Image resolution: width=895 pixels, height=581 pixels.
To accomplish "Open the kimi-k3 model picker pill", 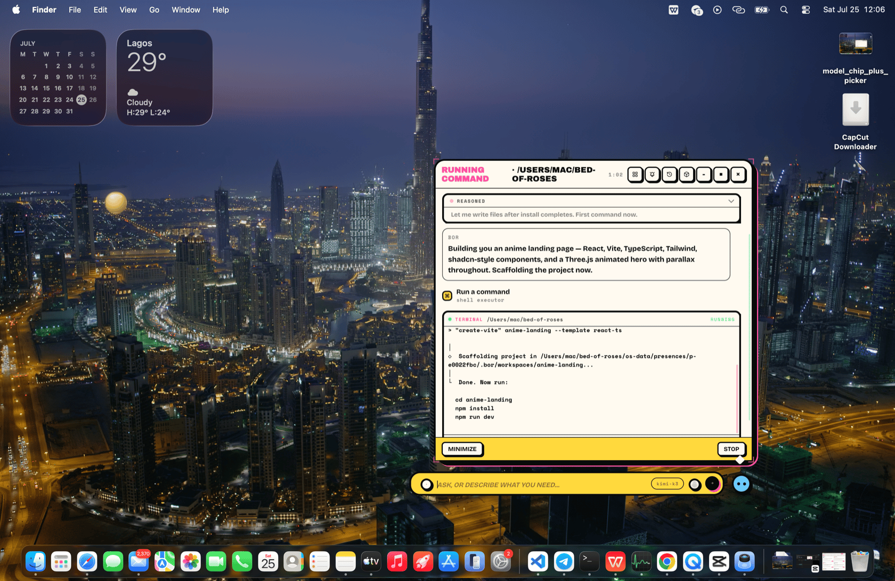I will [x=667, y=484].
